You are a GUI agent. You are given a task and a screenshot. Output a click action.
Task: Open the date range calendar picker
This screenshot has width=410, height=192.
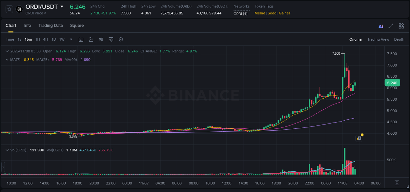pyautogui.click(x=81, y=39)
